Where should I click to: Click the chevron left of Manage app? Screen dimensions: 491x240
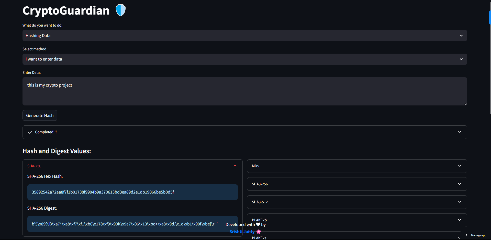tap(466, 235)
